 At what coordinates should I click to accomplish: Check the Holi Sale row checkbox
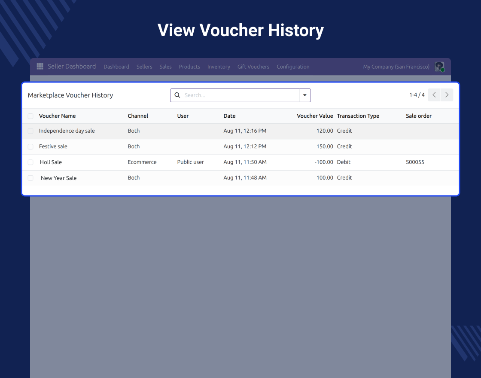30,162
